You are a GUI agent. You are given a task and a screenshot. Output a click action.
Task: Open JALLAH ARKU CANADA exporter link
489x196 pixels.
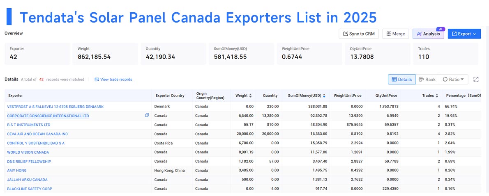point(28,180)
